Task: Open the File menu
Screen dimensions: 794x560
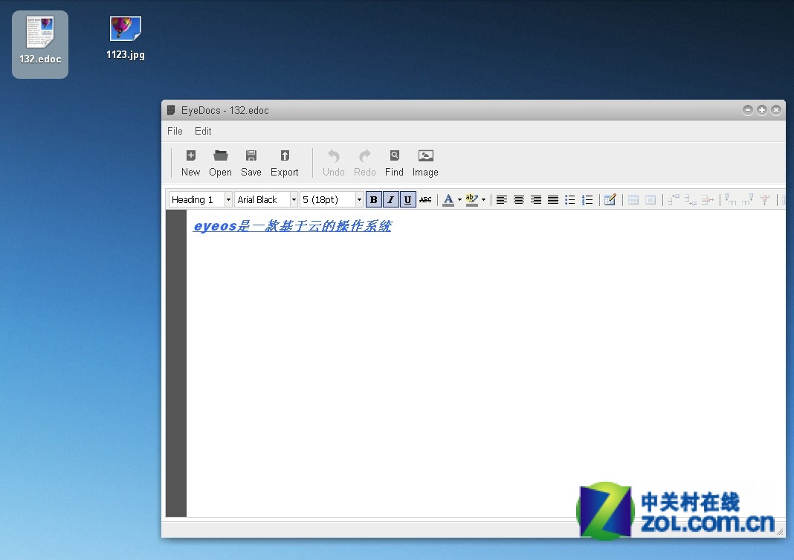Action: 175,131
